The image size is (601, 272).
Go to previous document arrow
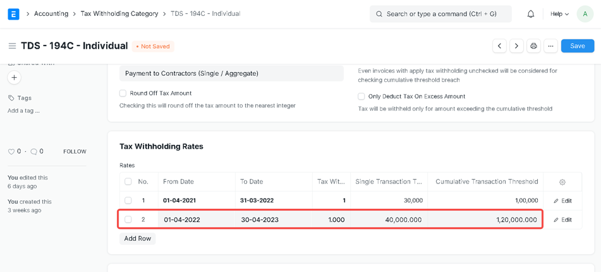pos(499,46)
